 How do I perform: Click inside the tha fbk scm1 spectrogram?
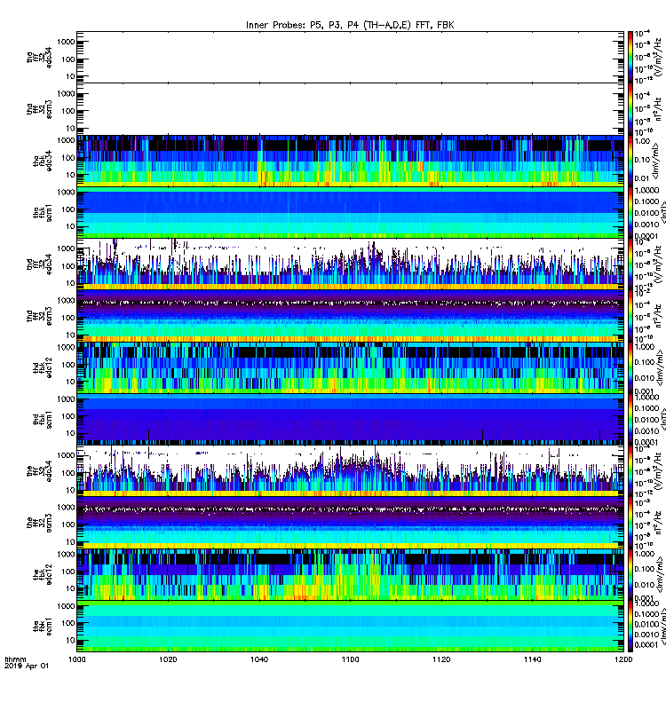pyautogui.click(x=350, y=212)
